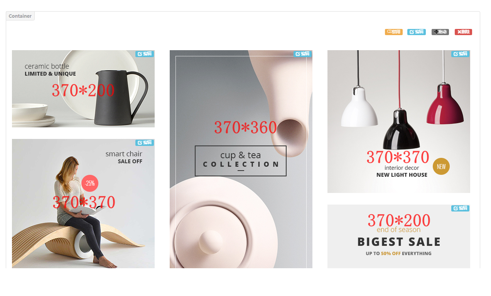Edit the smart chair banner via its 编辑 badge

click(145, 143)
